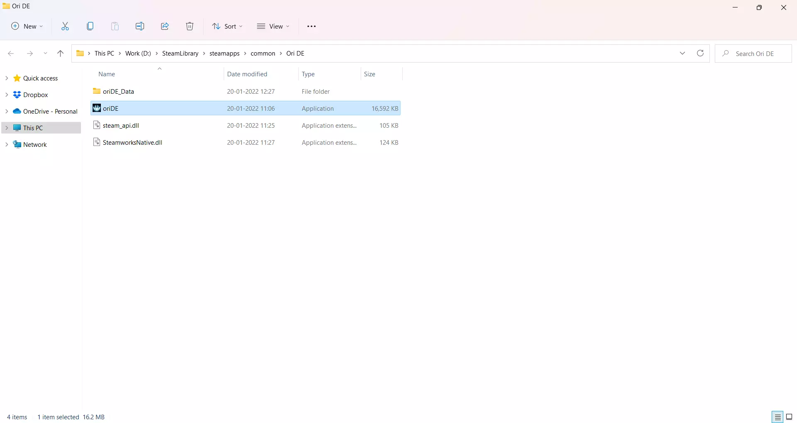Sort files by Type column header
The image size is (797, 423).
pos(308,74)
